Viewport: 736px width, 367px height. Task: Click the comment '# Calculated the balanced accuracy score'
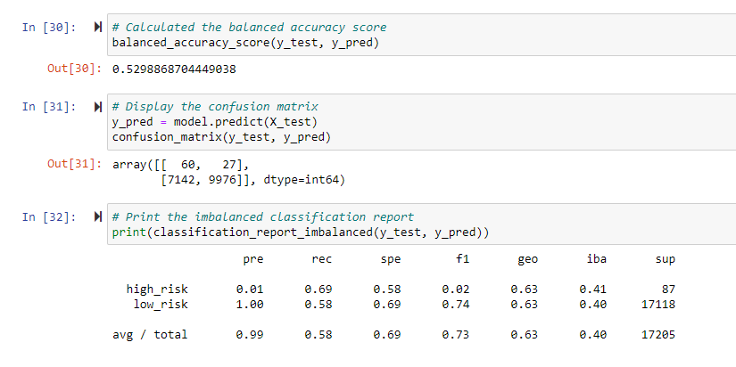pos(249,28)
